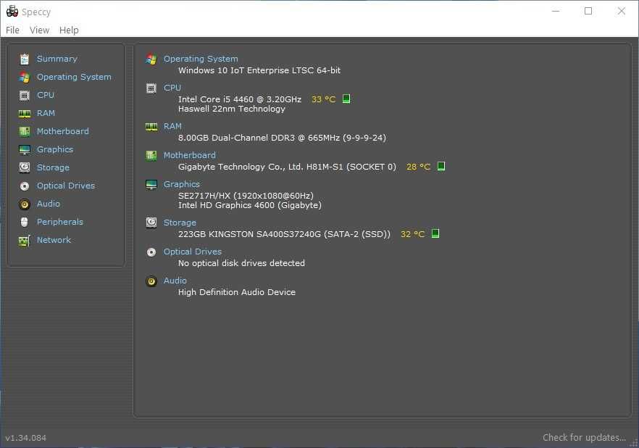Click the Audio speaker icon in main panel
639x448 pixels.
[x=151, y=281]
